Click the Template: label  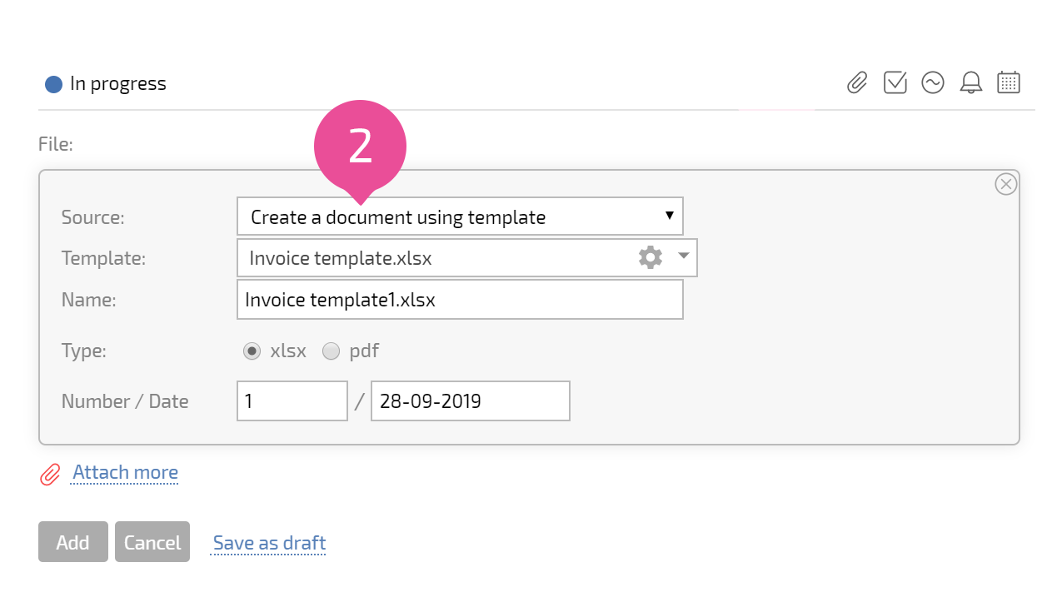point(103,259)
